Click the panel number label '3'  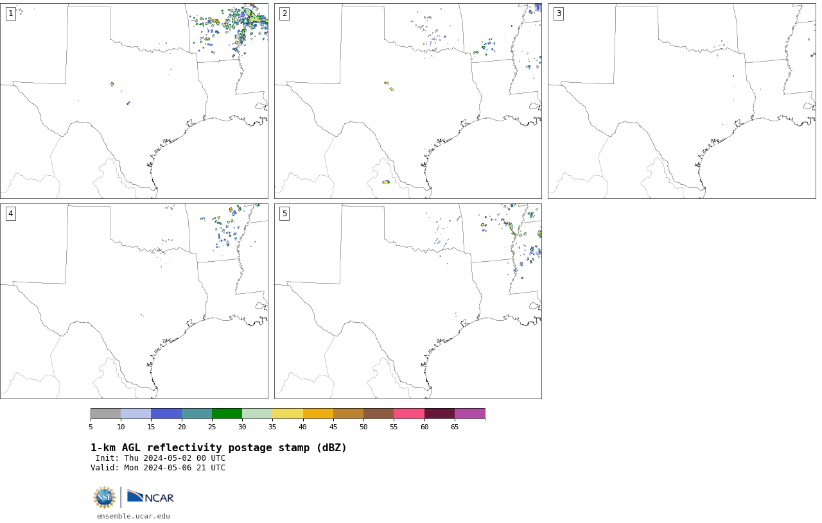[559, 13]
